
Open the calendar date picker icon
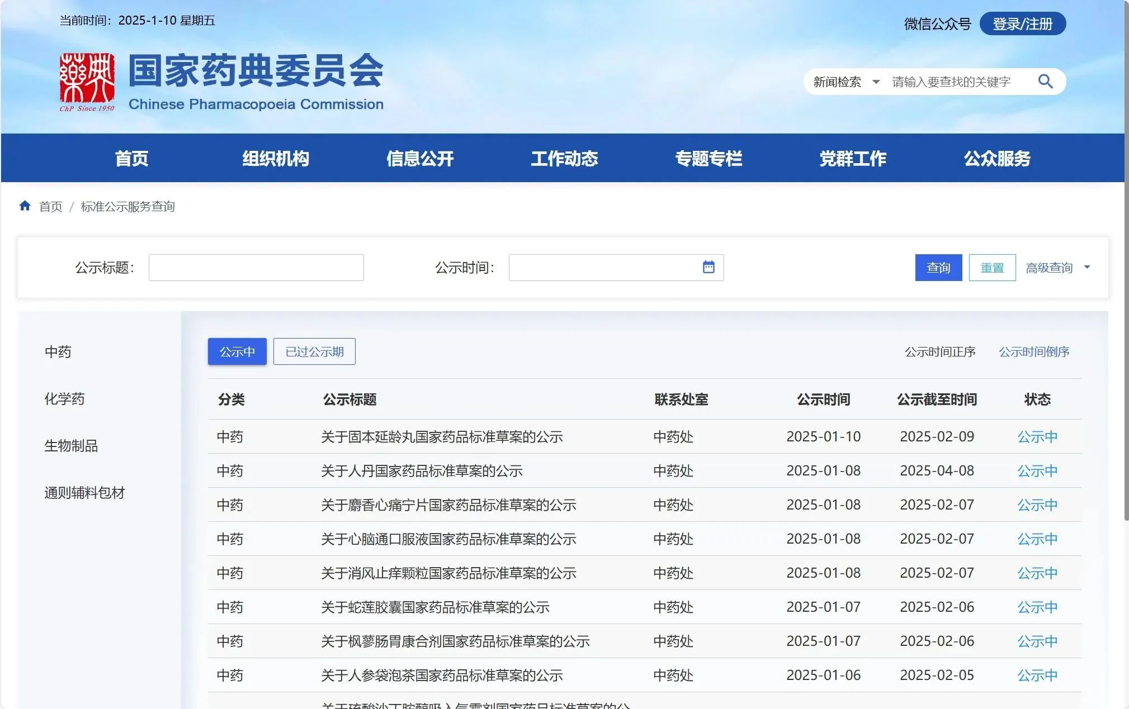(708, 267)
